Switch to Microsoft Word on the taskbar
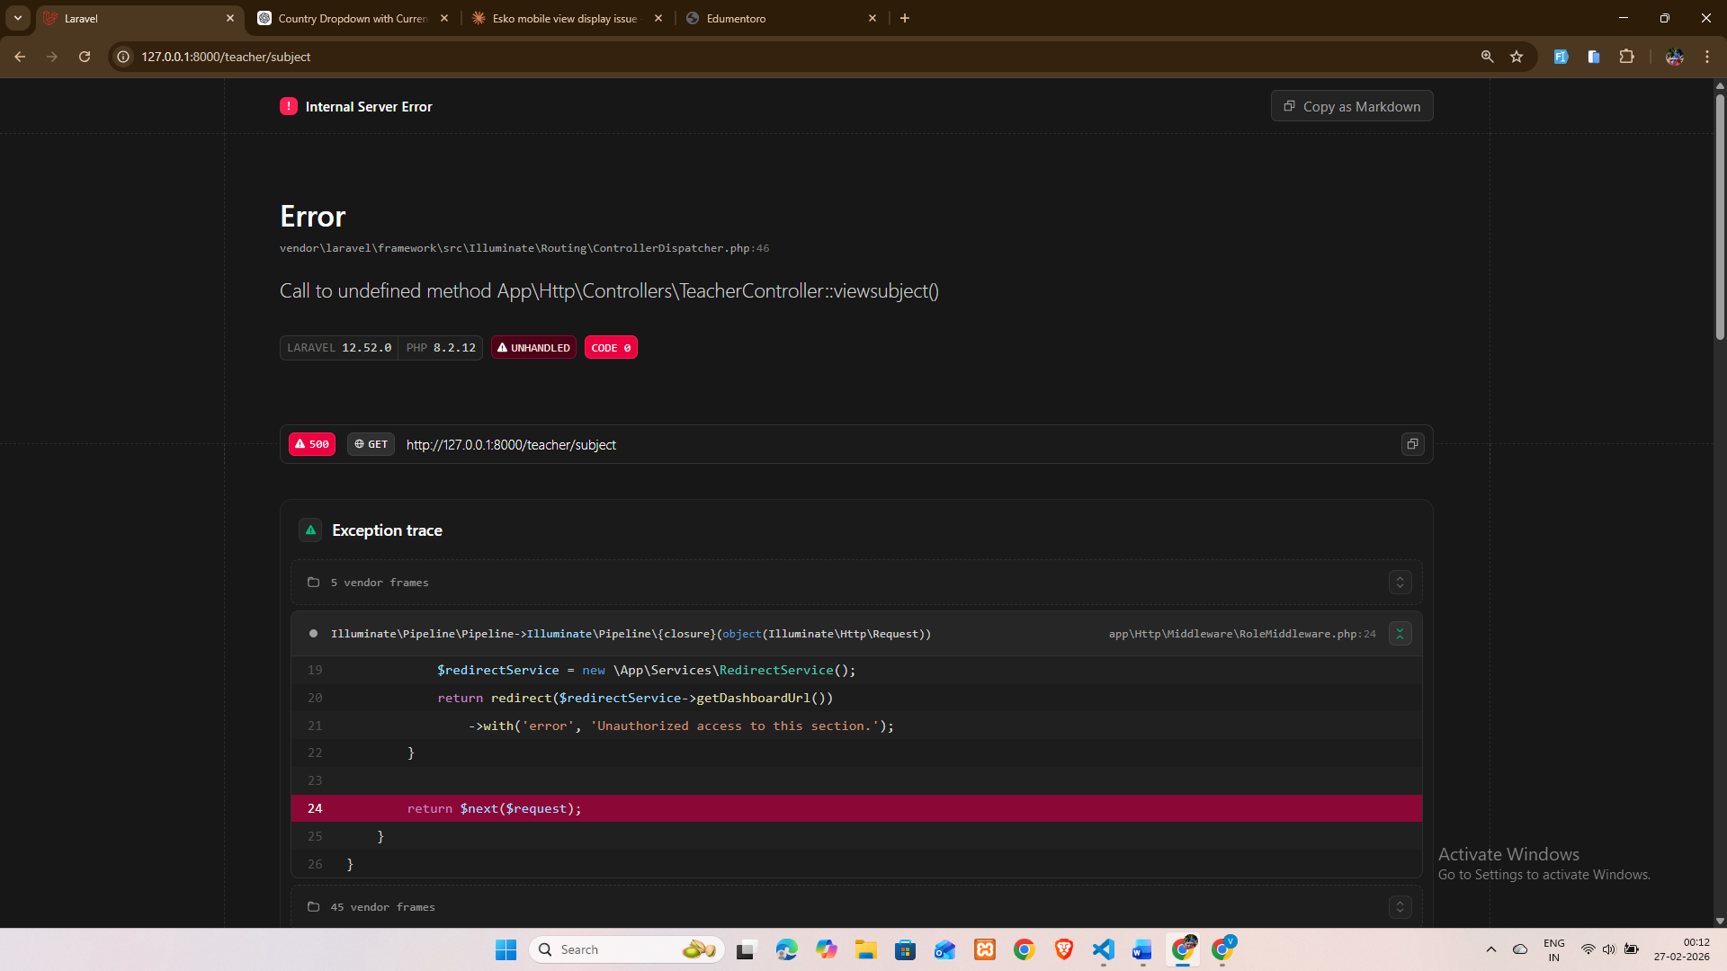 [1142, 949]
